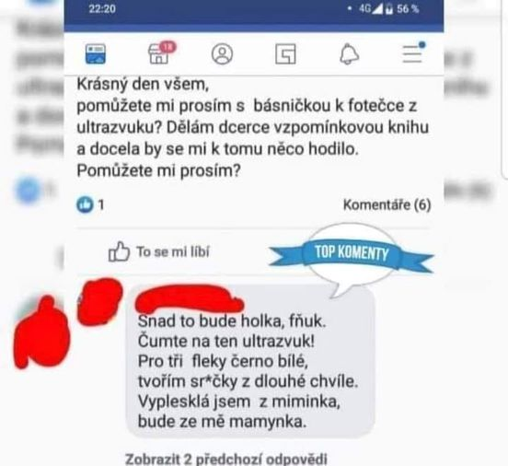This screenshot has width=508, height=466.
Task: Click the 22:20 status bar clock
Action: tap(102, 9)
